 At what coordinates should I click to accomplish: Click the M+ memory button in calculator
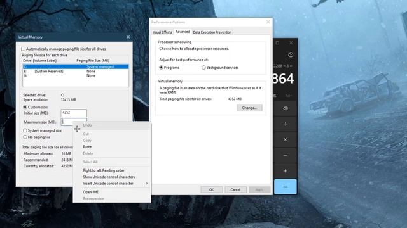point(289,96)
